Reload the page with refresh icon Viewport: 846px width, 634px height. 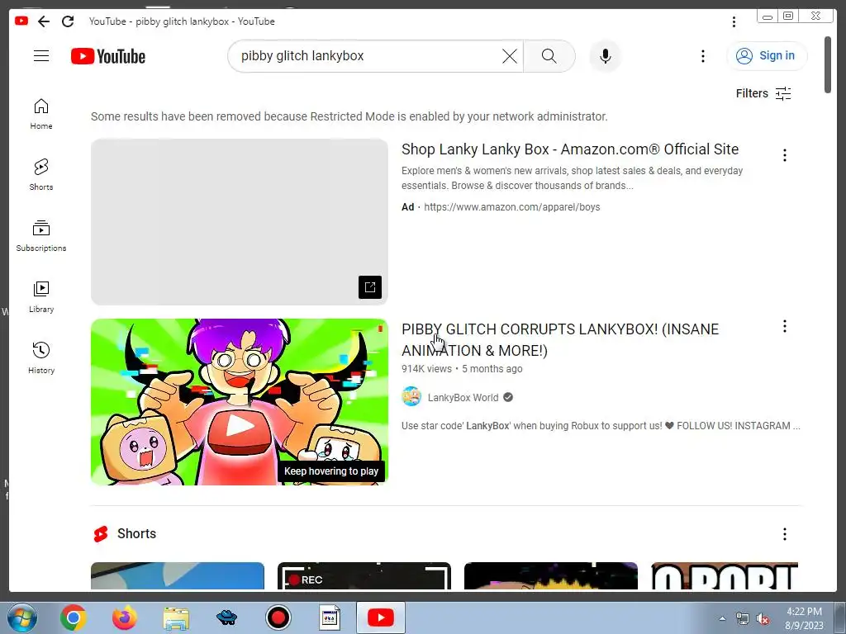[68, 21]
